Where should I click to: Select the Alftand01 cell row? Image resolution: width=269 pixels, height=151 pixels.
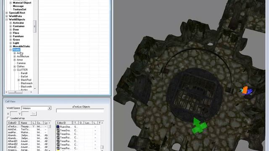pos(27,141)
